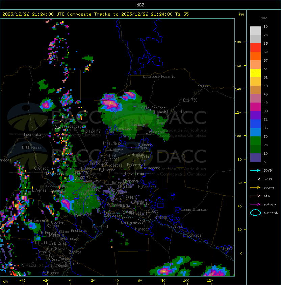This screenshot has width=281, height=285.
Task: Click the 'eb+bip' legend label
Action: (x=270, y=204)
